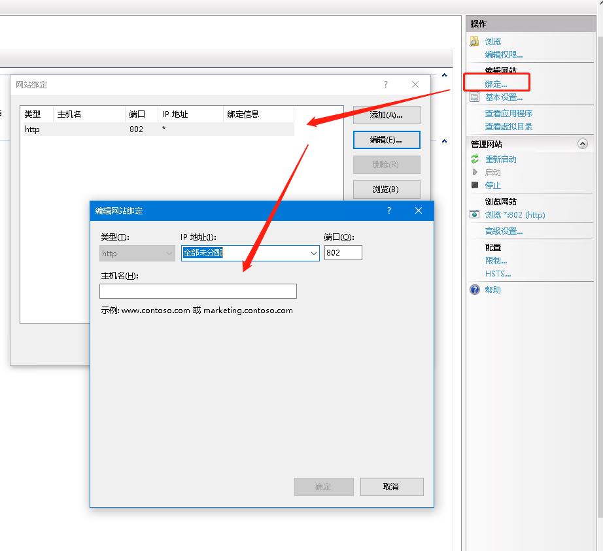Click the 编辑(E)... button
The image size is (603, 551).
tap(386, 140)
